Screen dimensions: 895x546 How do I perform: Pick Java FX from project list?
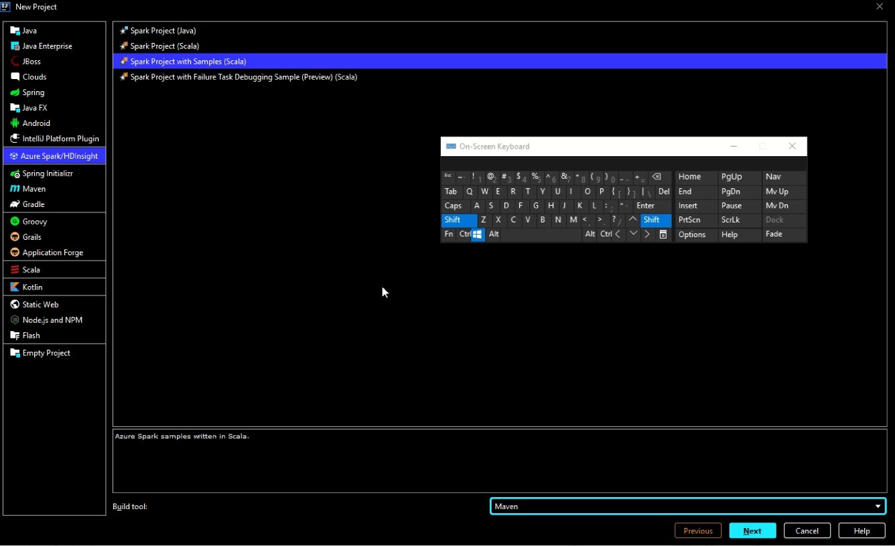[54, 108]
